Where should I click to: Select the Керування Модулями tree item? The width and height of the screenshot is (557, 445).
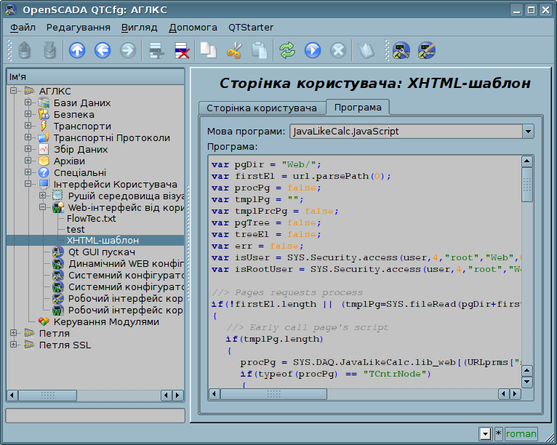(x=106, y=322)
